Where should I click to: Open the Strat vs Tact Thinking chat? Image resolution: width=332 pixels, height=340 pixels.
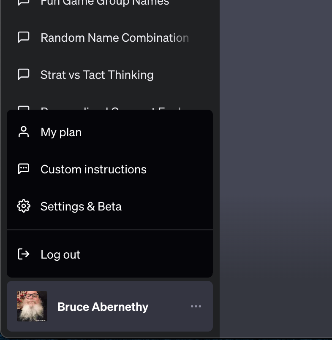coord(97,75)
